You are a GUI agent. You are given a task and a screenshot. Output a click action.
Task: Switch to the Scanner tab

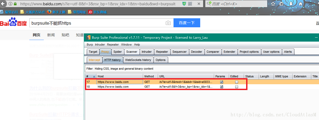point(132,52)
